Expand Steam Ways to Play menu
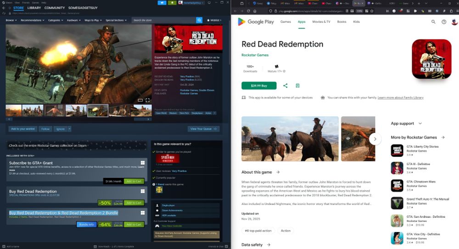Image resolution: width=459 pixels, height=249 pixels. [x=93, y=20]
